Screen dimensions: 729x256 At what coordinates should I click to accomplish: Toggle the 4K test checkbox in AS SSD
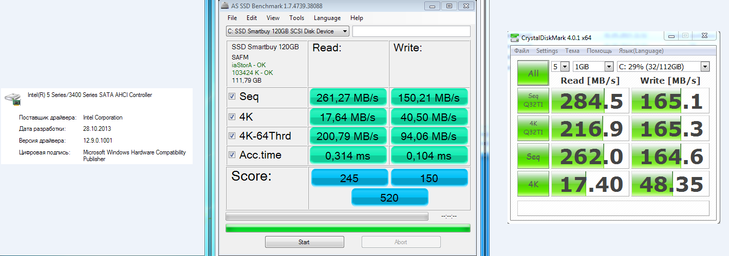click(x=232, y=116)
